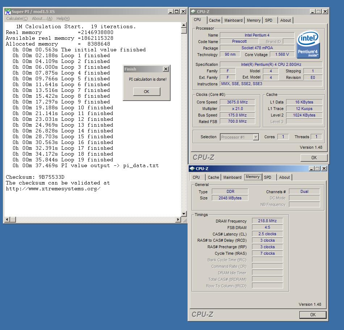Select the CPU tab in top CPU-Z window
The width and height of the screenshot is (344, 330).
click(197, 20)
